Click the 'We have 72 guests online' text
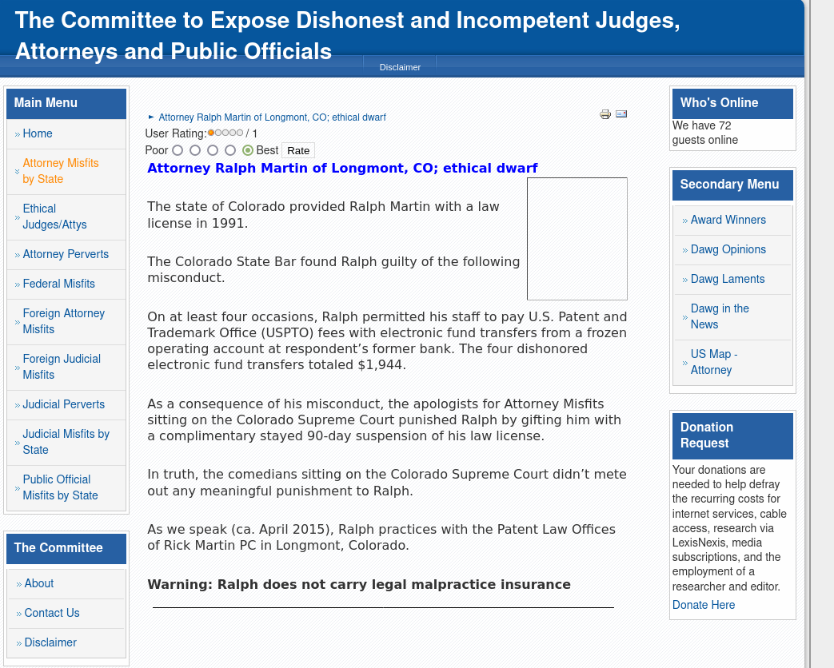Viewport: 834px width, 668px height. point(704,133)
